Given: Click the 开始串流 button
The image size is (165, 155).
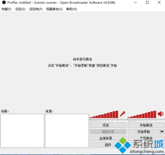Looking at the screenshot, I should point(146,125).
